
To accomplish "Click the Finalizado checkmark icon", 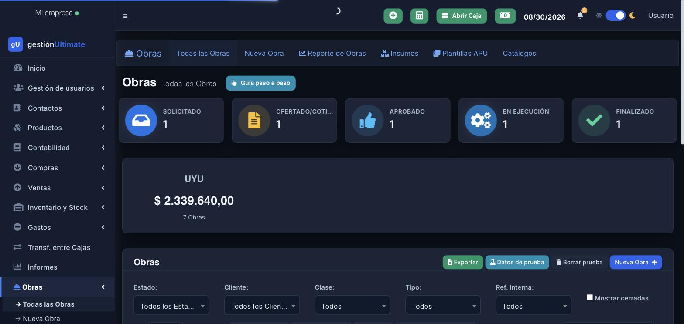I will pos(594,120).
